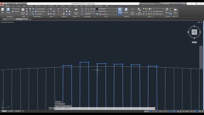The width and height of the screenshot is (204, 115).
Task: Click the search keyword or phrase box
Action: pyautogui.click(x=150, y=4)
